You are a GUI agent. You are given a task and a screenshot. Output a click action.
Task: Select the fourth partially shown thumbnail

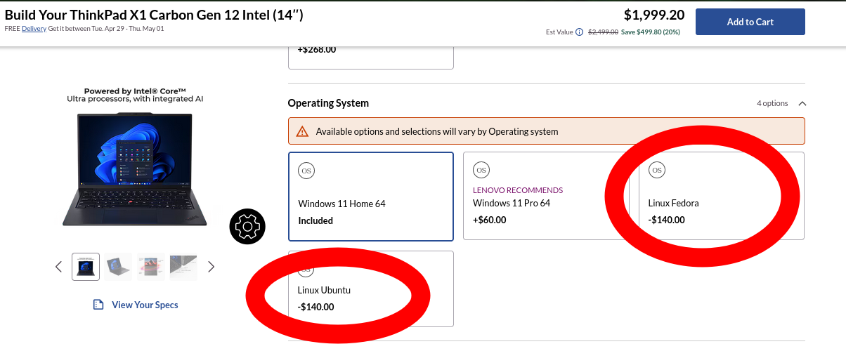183,267
